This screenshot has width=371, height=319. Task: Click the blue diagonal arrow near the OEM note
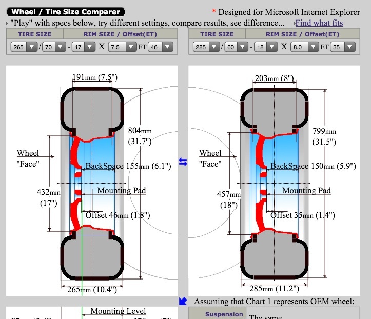point(183,301)
